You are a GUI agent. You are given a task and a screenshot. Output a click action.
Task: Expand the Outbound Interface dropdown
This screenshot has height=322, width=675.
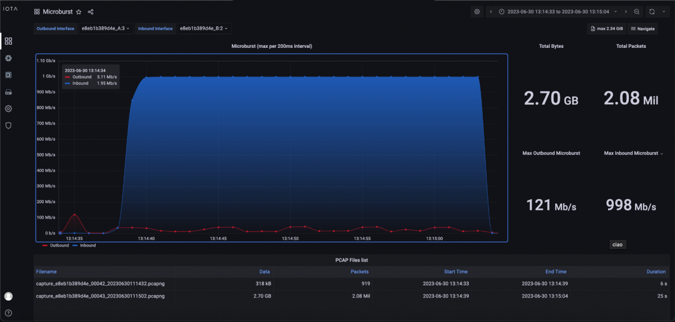(106, 28)
